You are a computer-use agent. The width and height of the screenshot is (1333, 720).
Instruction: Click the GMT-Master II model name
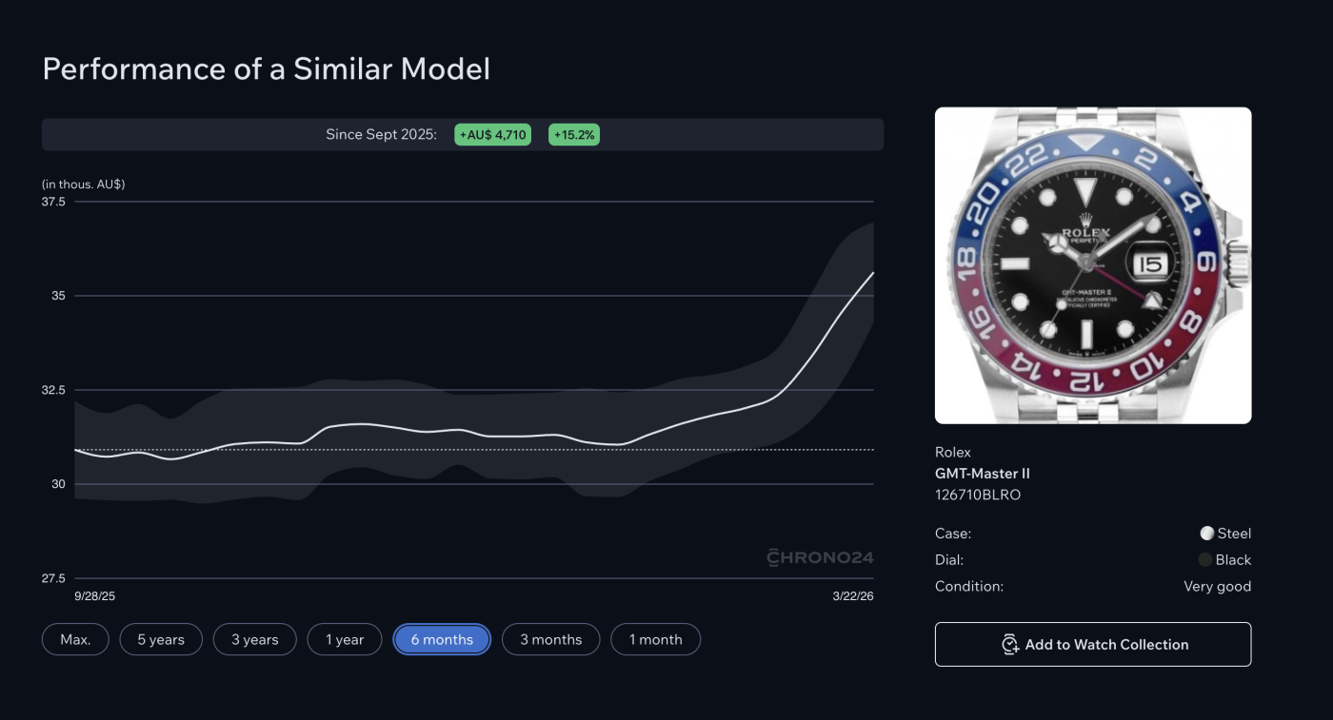[x=983, y=474]
